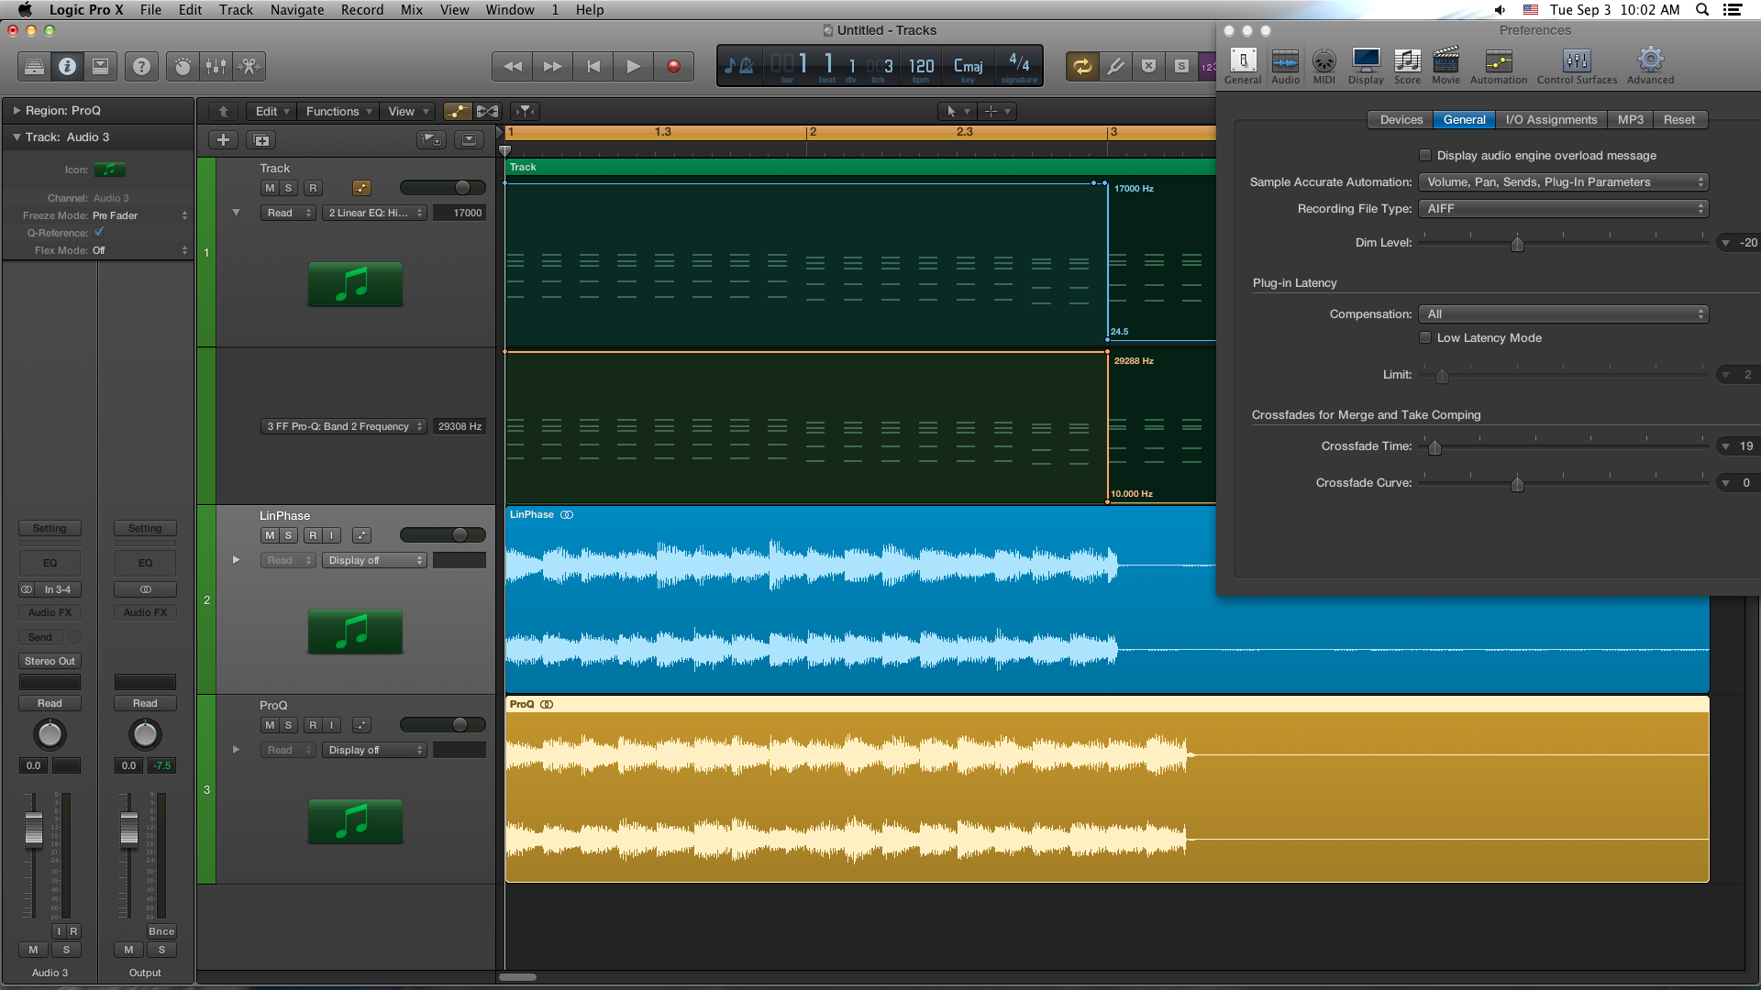Enable Display audio engine overload message
Image resolution: width=1761 pixels, height=990 pixels.
click(x=1425, y=156)
